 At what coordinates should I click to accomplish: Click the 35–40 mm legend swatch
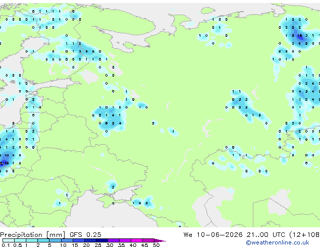pyautogui.click(x=125, y=240)
